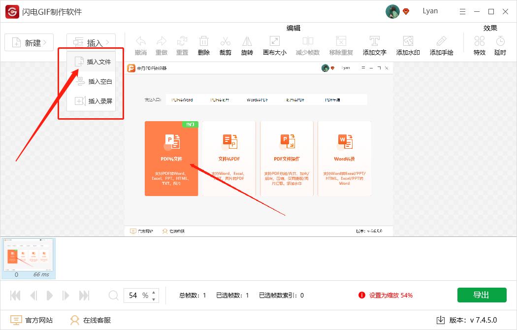Increase zoom percentage with up arrow
This screenshot has width=517, height=330.
pyautogui.click(x=154, y=292)
